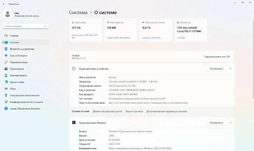Open Защита системы link
Screen dimensions: 254x151
134,112
